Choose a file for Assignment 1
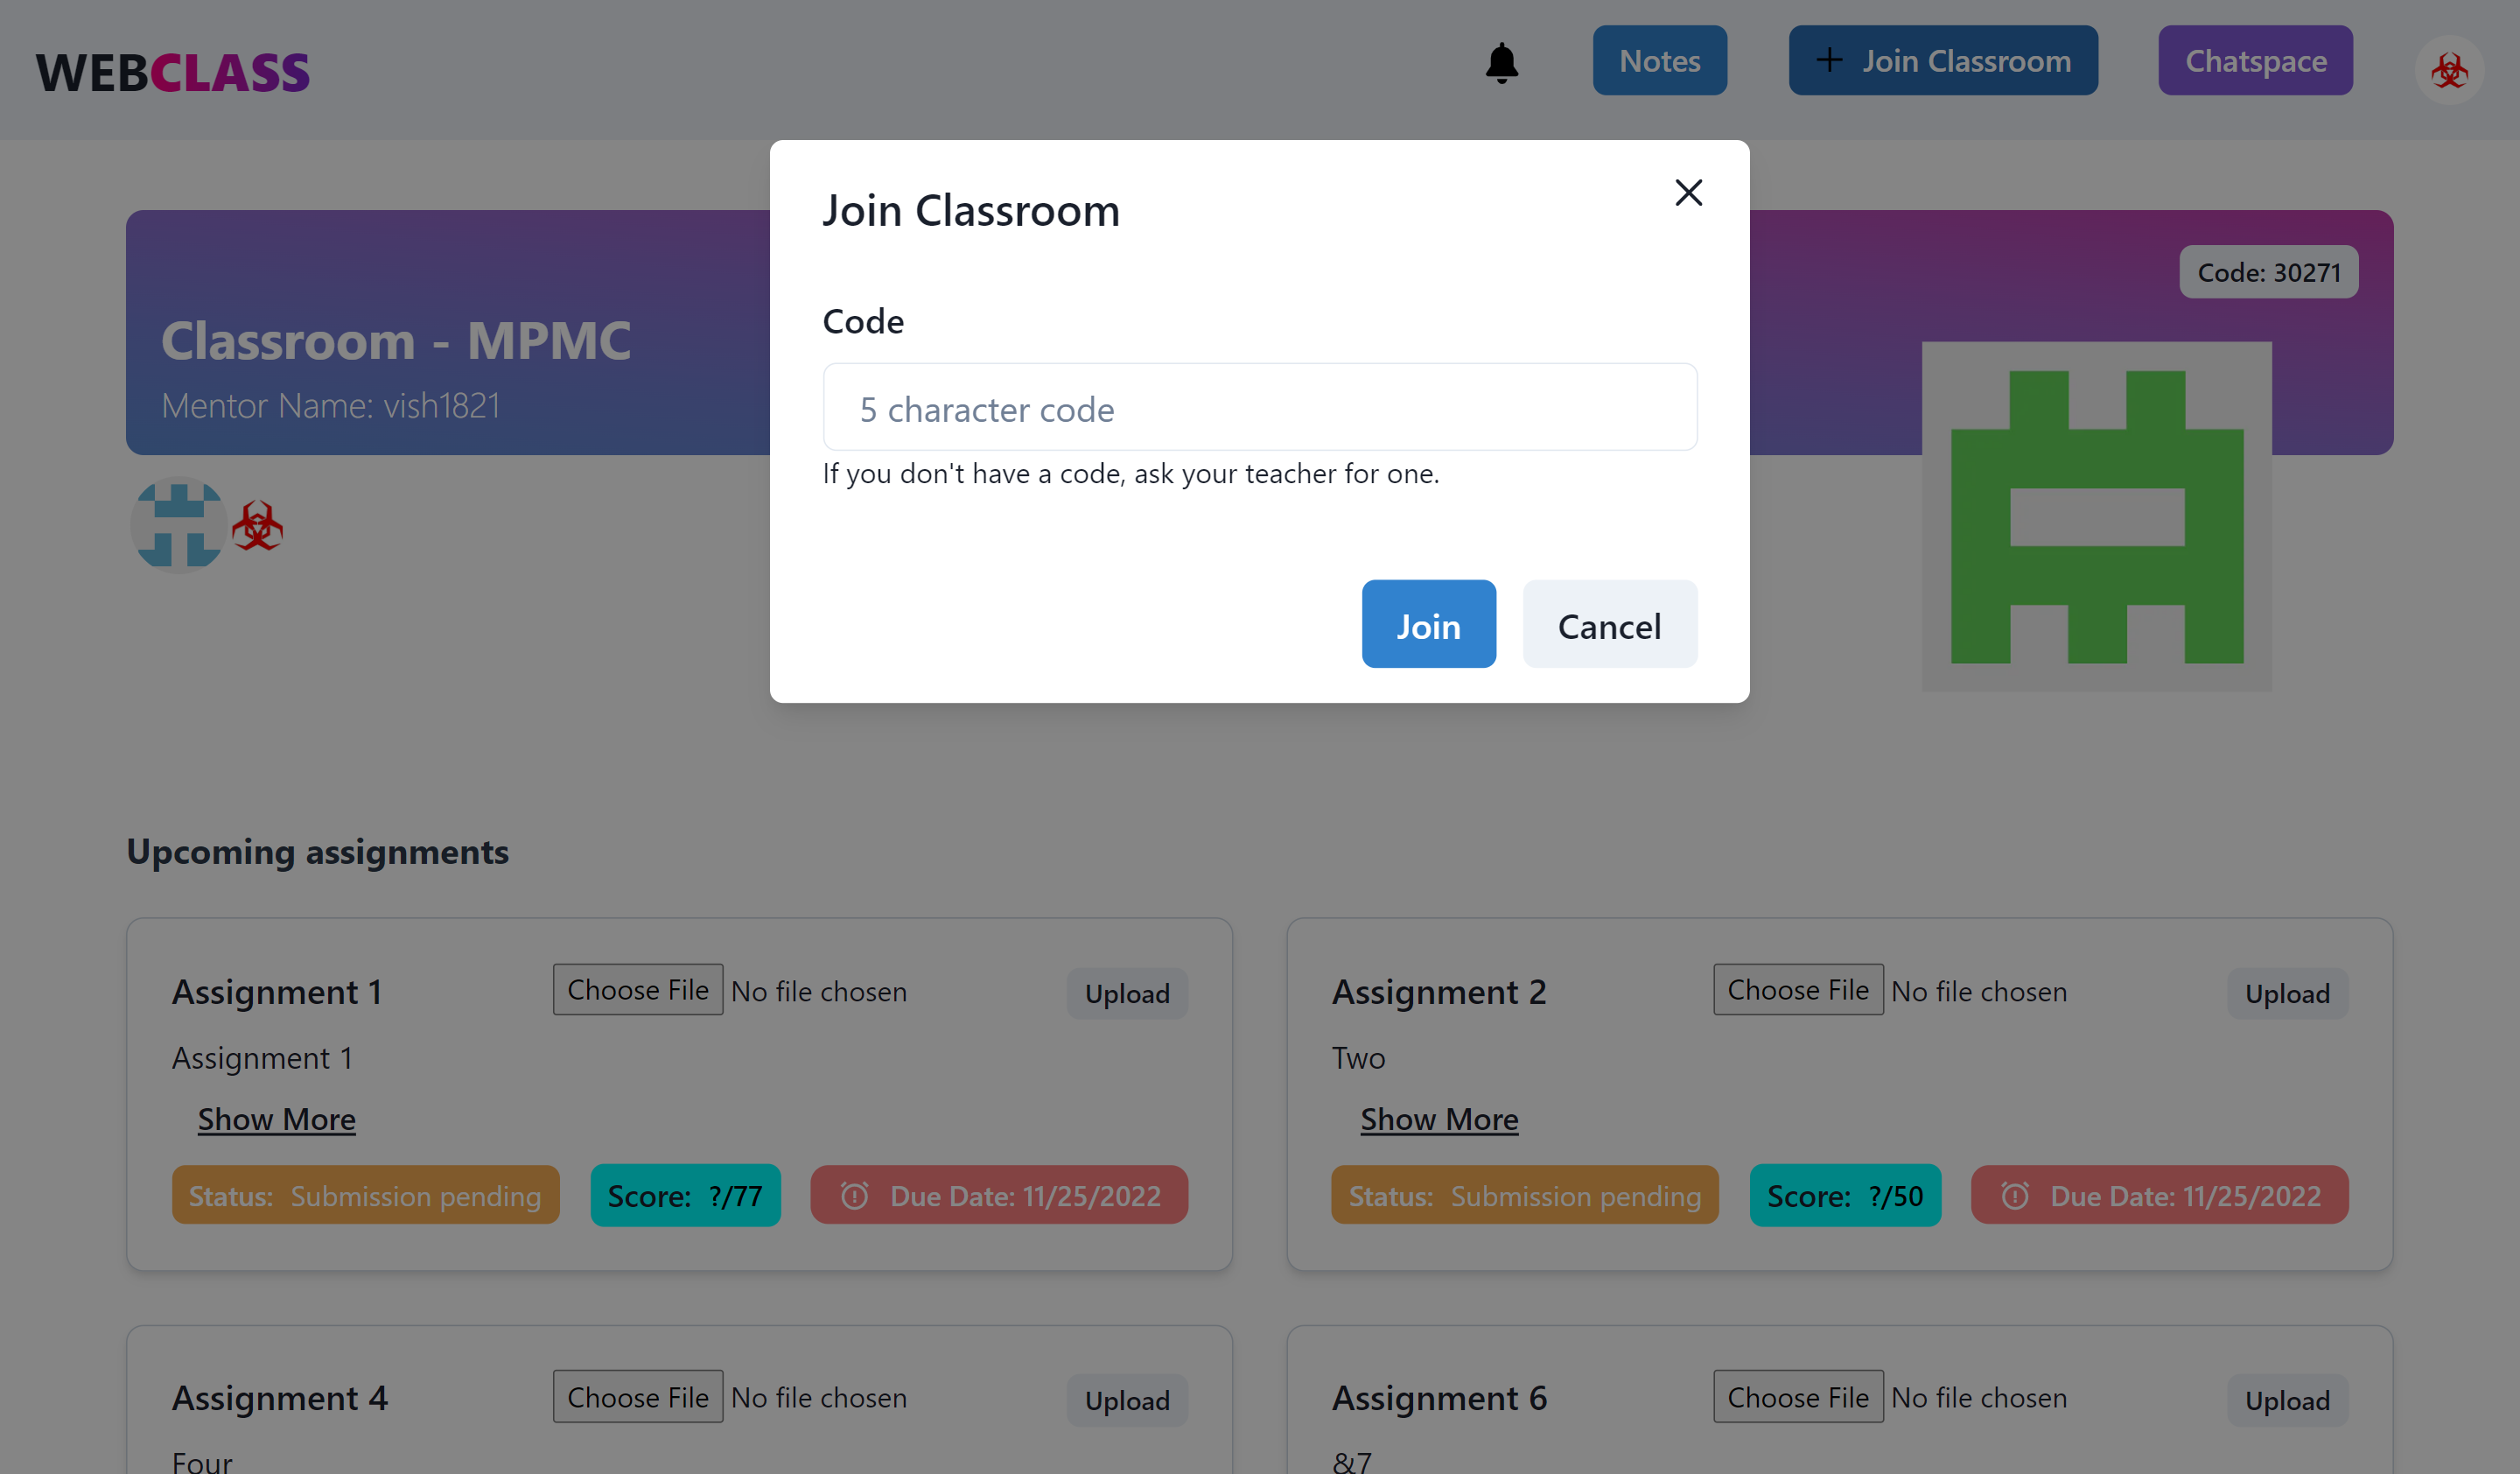This screenshot has height=1474, width=2520. pyautogui.click(x=638, y=990)
